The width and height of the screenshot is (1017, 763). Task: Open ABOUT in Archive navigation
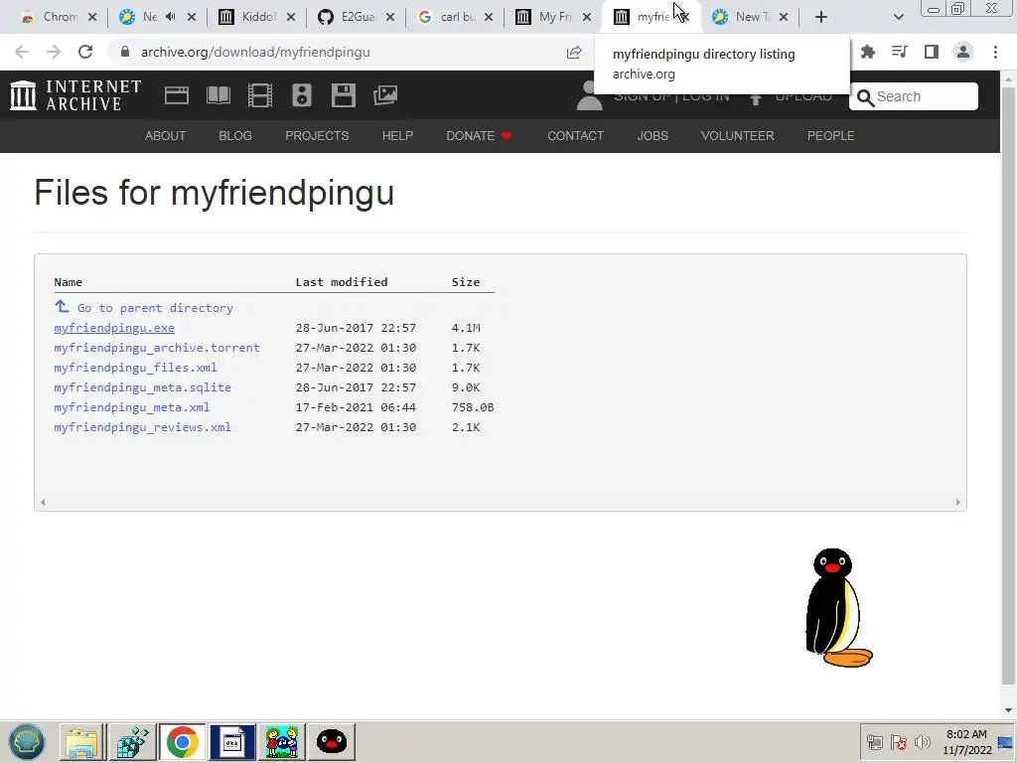(x=166, y=135)
